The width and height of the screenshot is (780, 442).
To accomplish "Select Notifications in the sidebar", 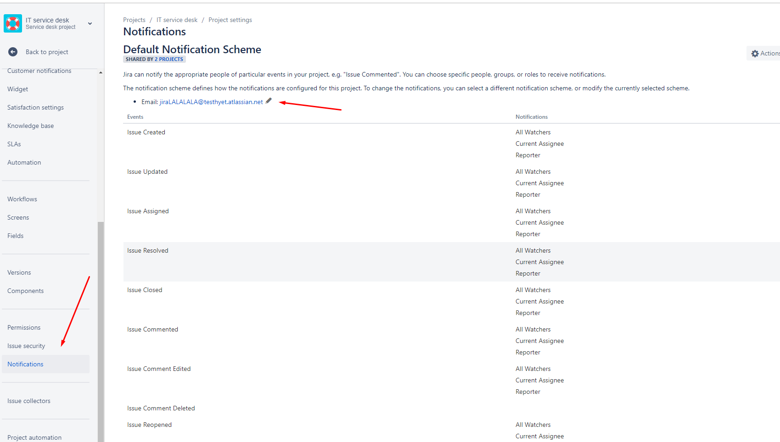I will (x=25, y=364).
